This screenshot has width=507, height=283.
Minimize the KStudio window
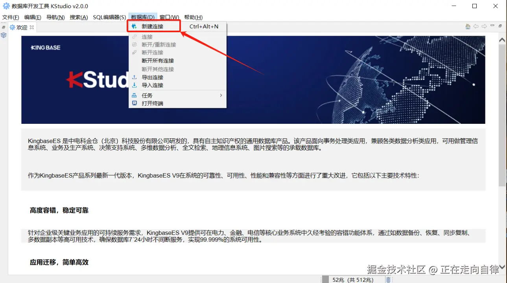454,6
